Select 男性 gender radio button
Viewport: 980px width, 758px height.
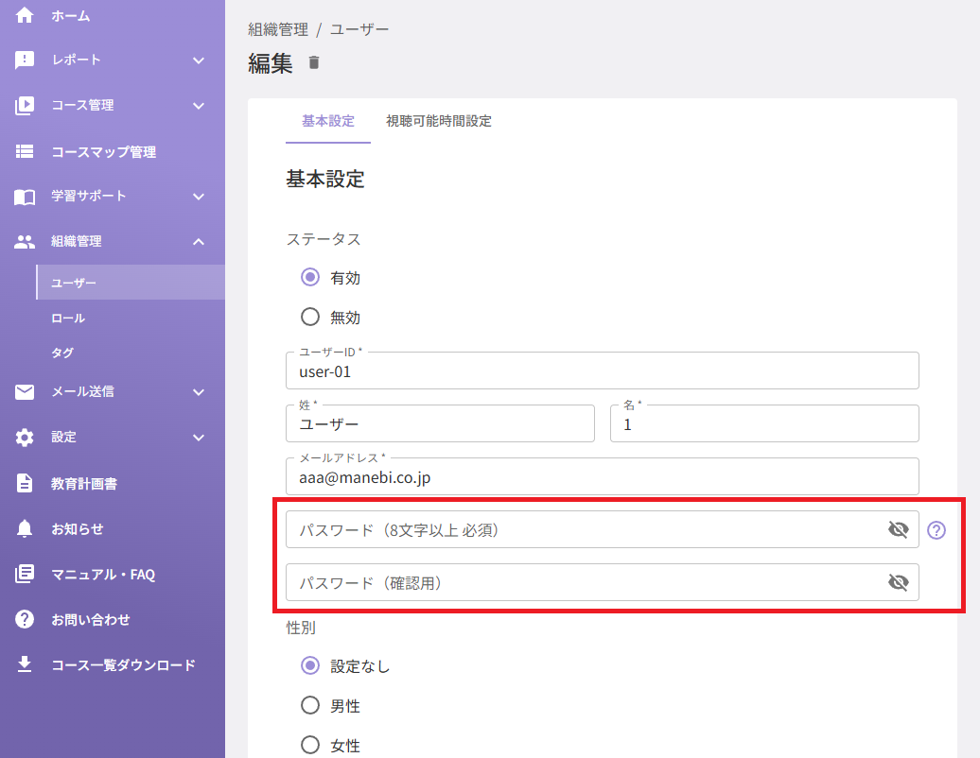click(x=310, y=705)
